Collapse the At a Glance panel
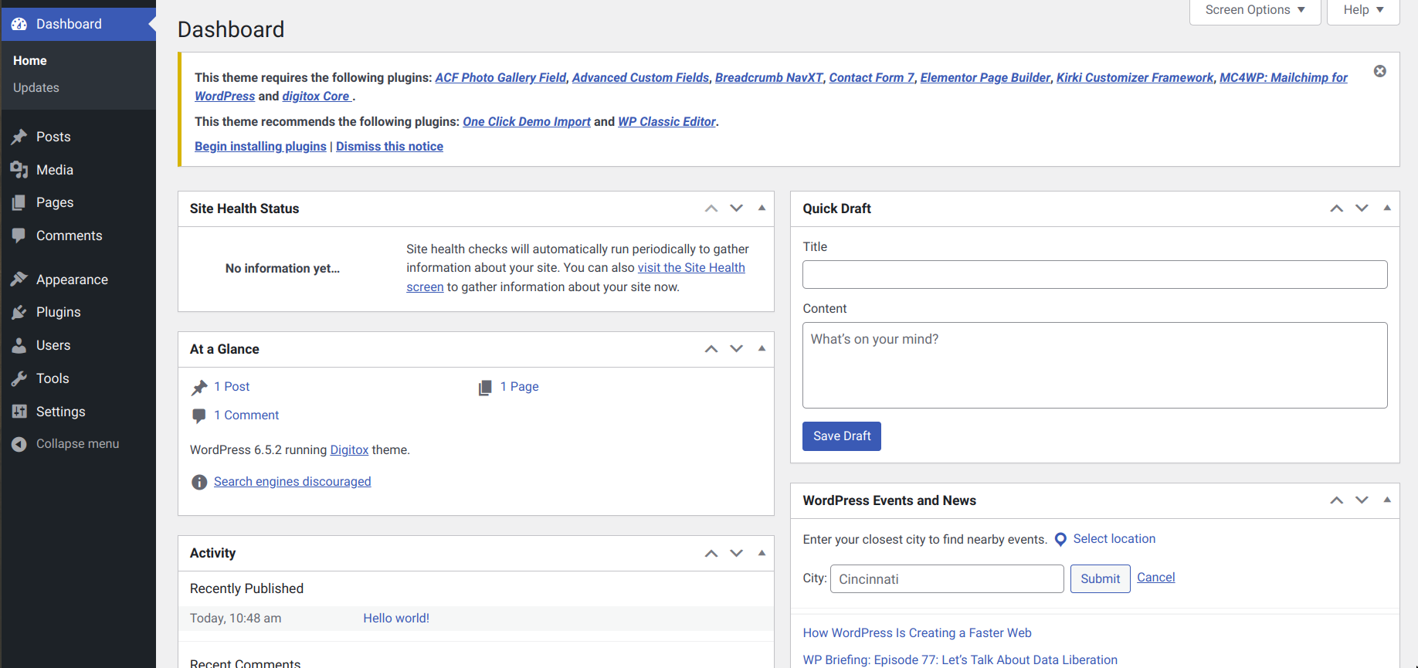The image size is (1418, 668). point(762,348)
